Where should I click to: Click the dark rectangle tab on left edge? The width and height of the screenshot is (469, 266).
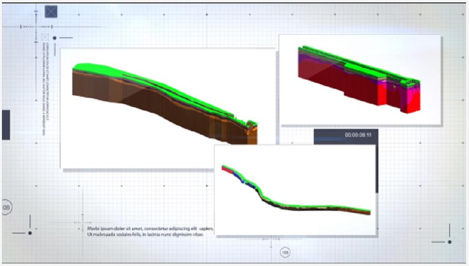(5, 125)
